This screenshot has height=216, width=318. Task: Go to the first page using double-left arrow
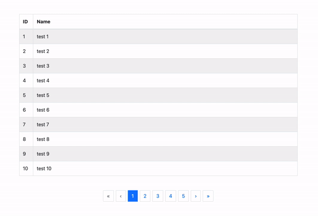click(x=108, y=196)
